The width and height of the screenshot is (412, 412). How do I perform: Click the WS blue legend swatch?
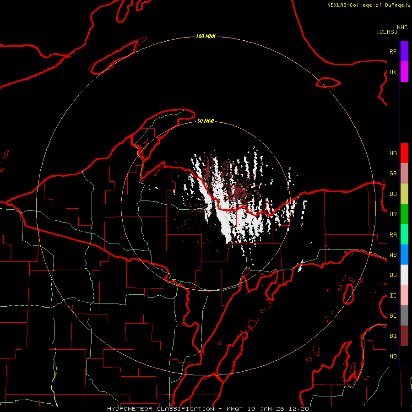click(x=404, y=255)
